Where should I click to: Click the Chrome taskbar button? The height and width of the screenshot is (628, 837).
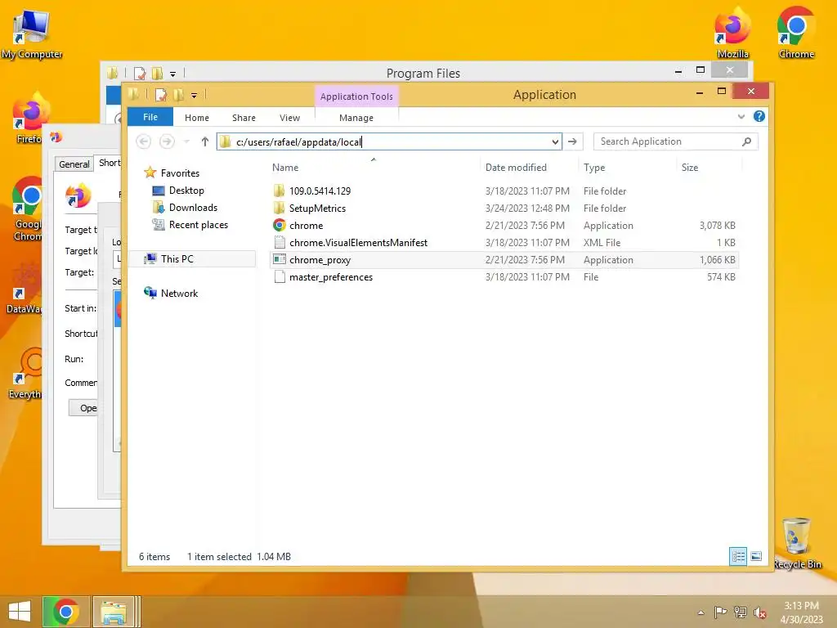[65, 612]
